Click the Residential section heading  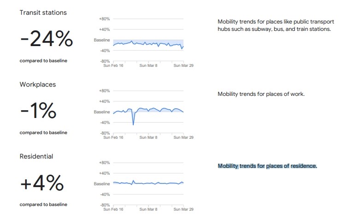36,156
